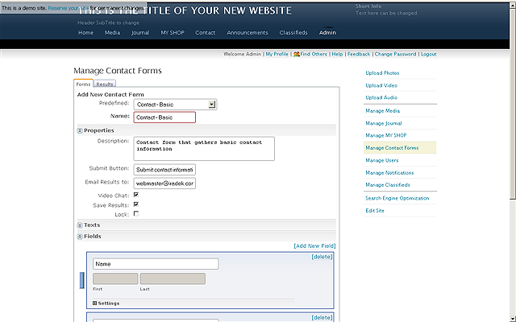Click the Description text area
This screenshot has width=516, height=322.
click(x=204, y=148)
